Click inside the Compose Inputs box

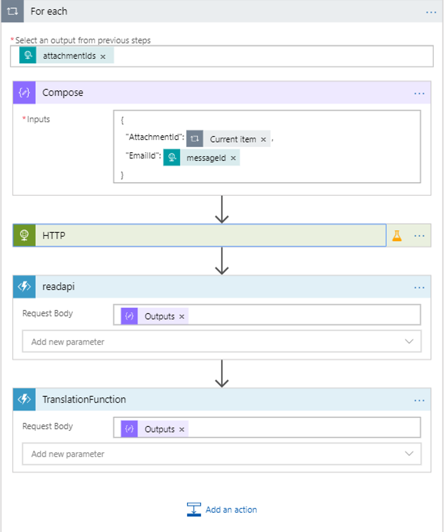tap(267, 146)
